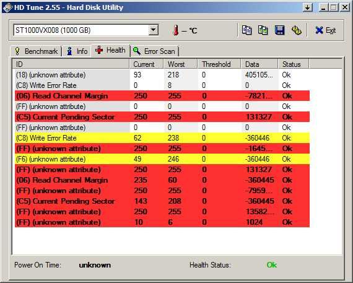Click data value -7821... in Read Channel Margin row

259,96
